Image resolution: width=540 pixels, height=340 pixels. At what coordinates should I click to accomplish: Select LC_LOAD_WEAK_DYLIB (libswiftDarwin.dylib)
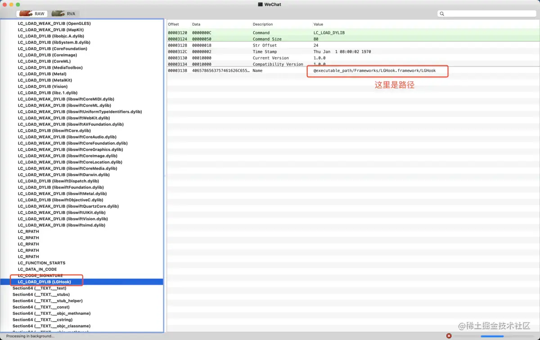coord(64,174)
